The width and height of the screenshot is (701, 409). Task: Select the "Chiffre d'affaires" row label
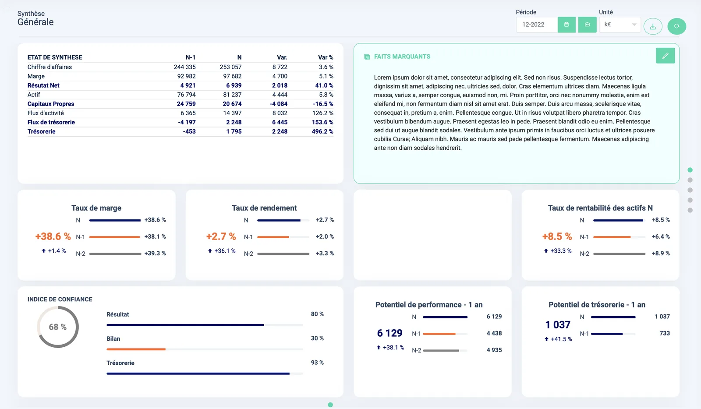point(50,67)
